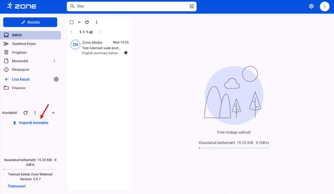The width and height of the screenshot is (334, 194).
Task: Collapse the Kontaktid section
Action: 53,113
